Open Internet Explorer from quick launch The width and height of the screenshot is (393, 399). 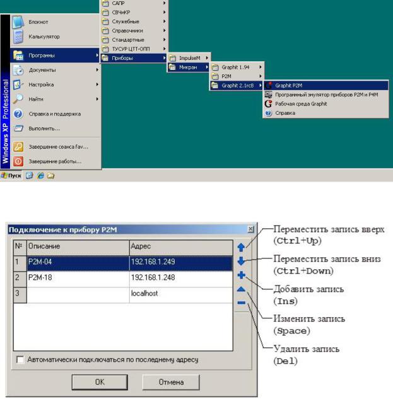click(40, 176)
